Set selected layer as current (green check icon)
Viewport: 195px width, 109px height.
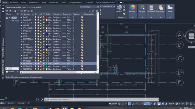(32, 11)
